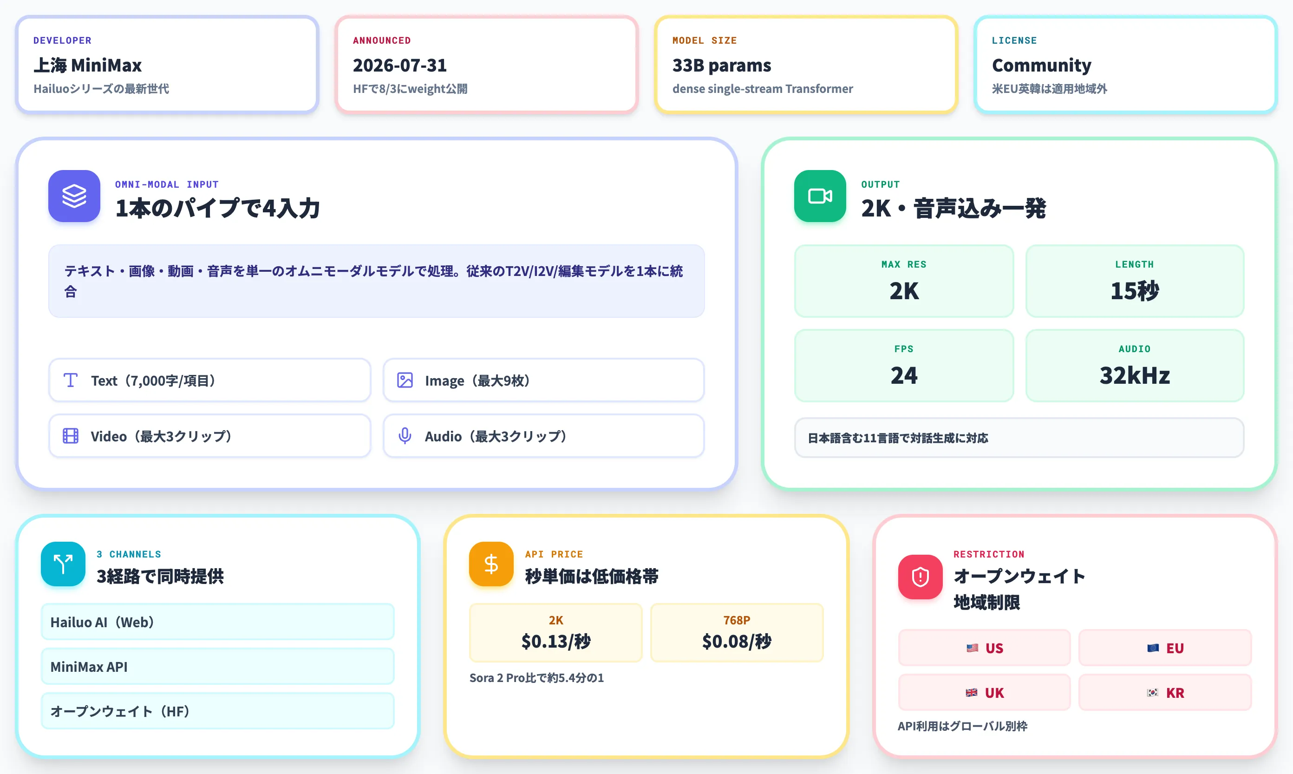Click the 日本語含む11言語で対話生成に対応 note box
Image resolution: width=1293 pixels, height=774 pixels.
(x=1019, y=438)
